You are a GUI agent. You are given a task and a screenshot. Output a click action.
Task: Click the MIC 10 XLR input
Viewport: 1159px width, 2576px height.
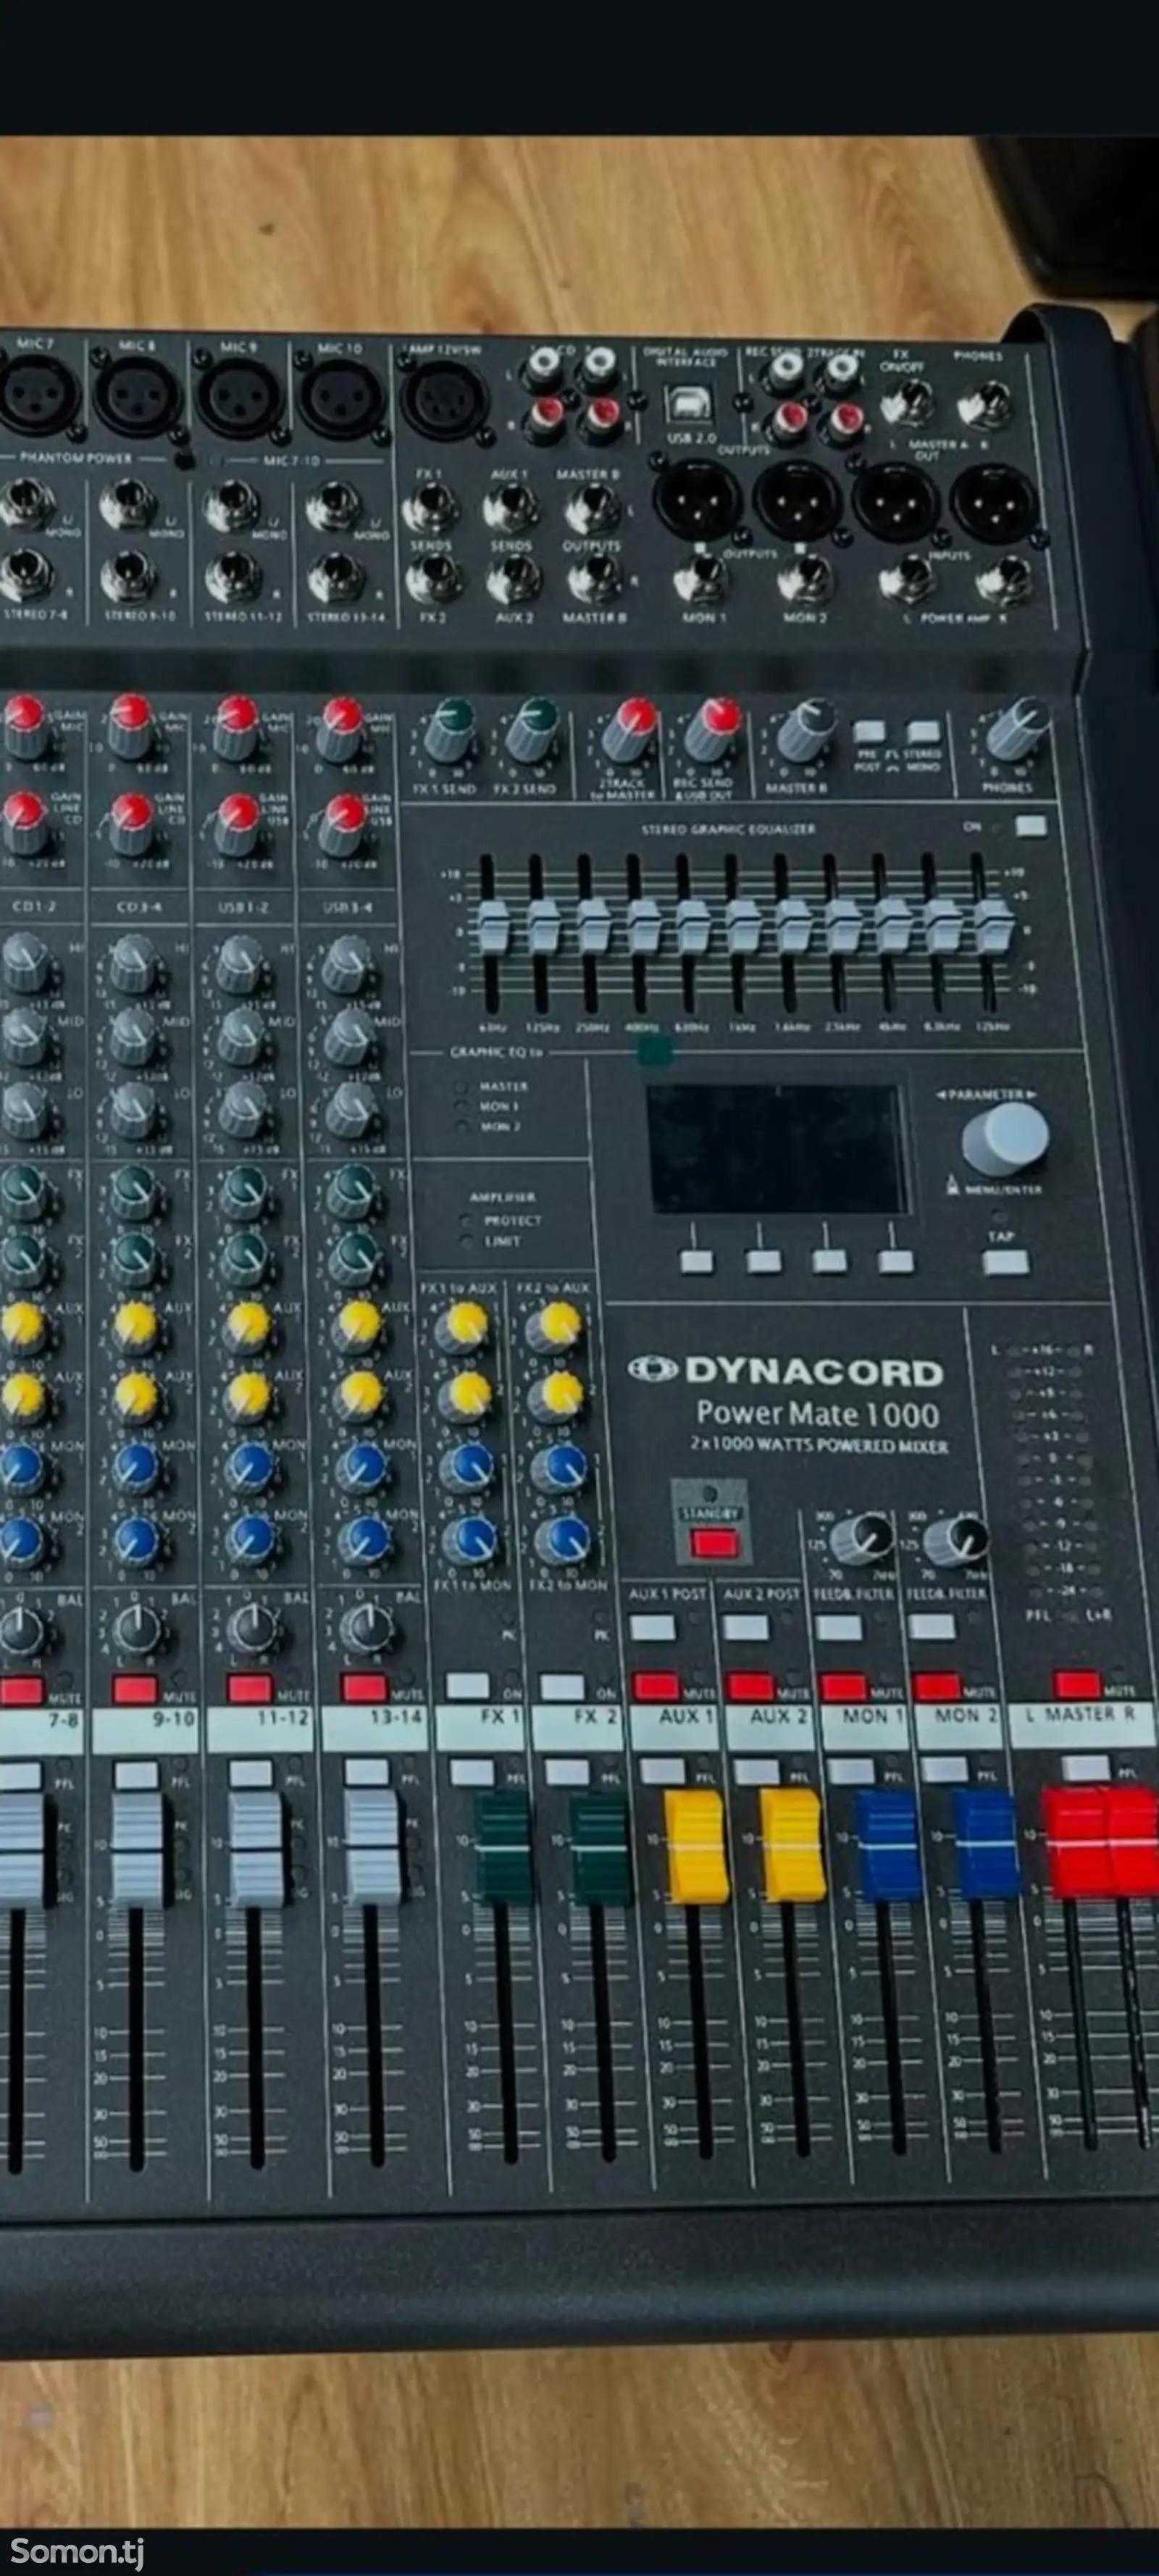[342, 396]
